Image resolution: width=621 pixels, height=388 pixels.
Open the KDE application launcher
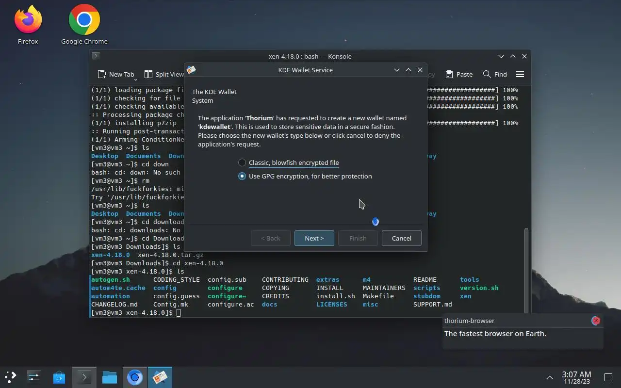10,377
